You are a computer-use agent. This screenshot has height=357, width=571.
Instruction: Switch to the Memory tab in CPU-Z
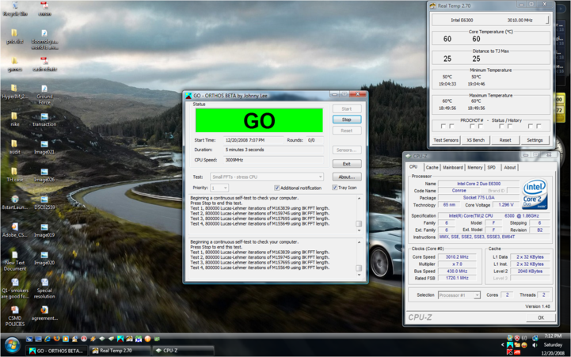point(474,168)
